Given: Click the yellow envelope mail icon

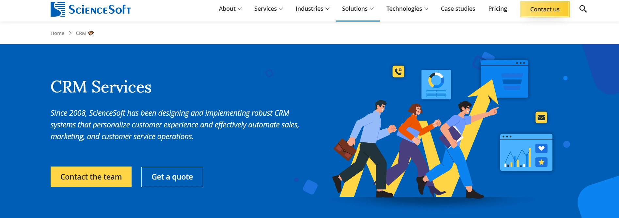Looking at the screenshot, I should tap(541, 117).
